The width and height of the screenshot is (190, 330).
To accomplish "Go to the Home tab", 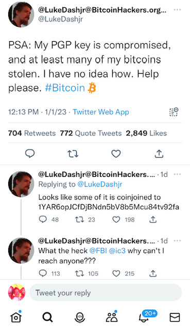I will click(16, 317).
